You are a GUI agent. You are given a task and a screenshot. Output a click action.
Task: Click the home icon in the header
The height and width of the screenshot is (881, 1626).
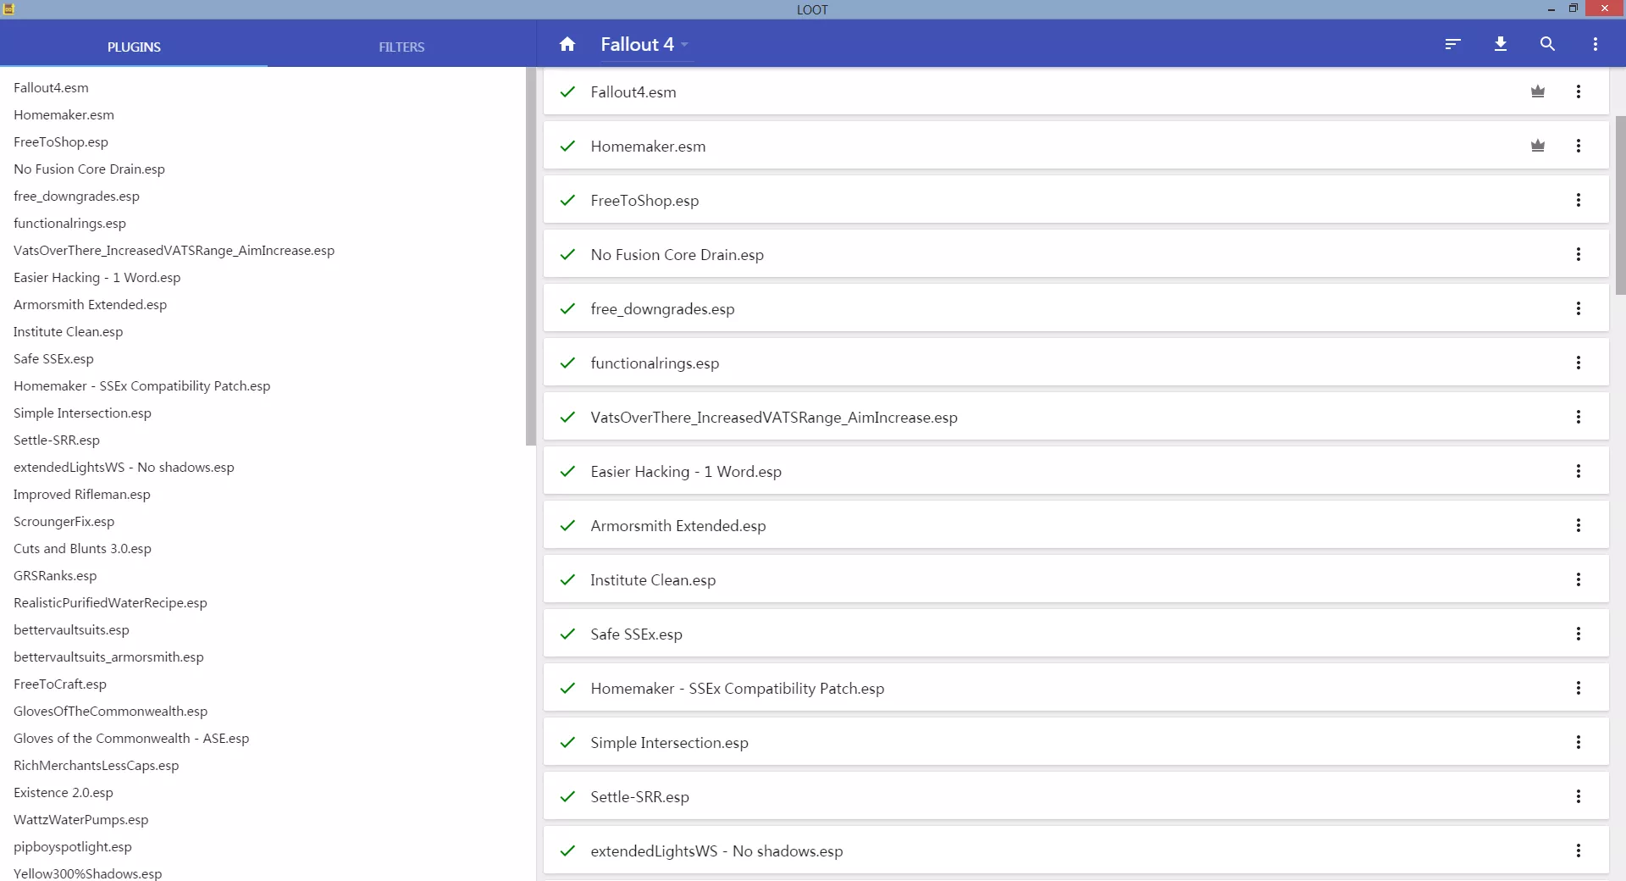[567, 44]
